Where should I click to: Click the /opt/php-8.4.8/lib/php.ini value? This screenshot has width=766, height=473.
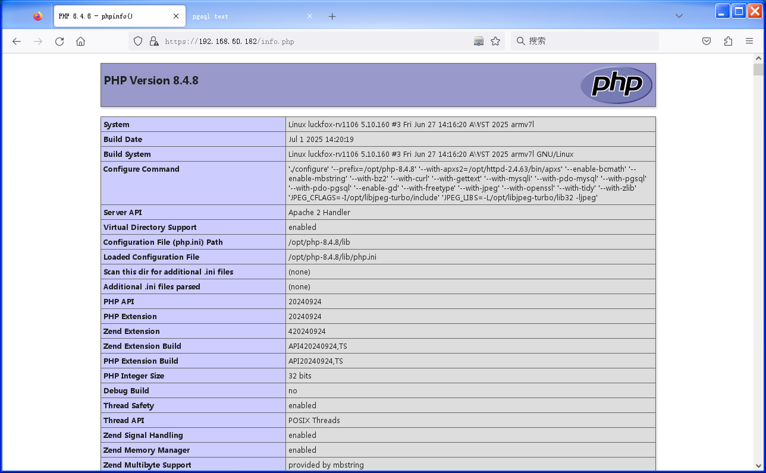point(332,257)
